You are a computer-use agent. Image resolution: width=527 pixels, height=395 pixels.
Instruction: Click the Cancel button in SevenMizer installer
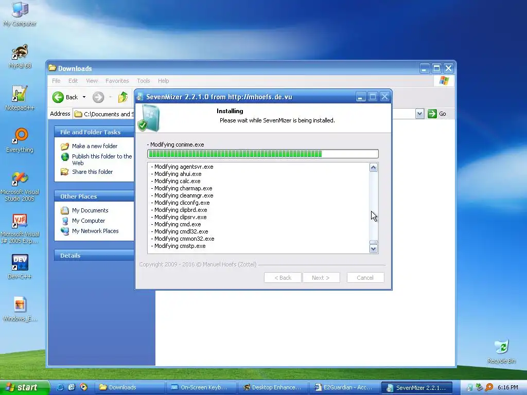(x=365, y=278)
